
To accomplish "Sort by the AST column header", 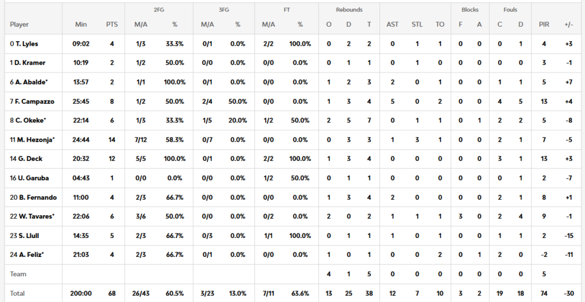I will point(392,25).
